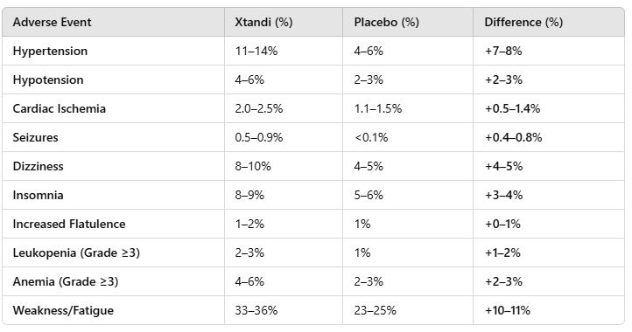This screenshot has height=332, width=632.
Task: Select the Xtandi (%) column header
Action: coord(263,22)
